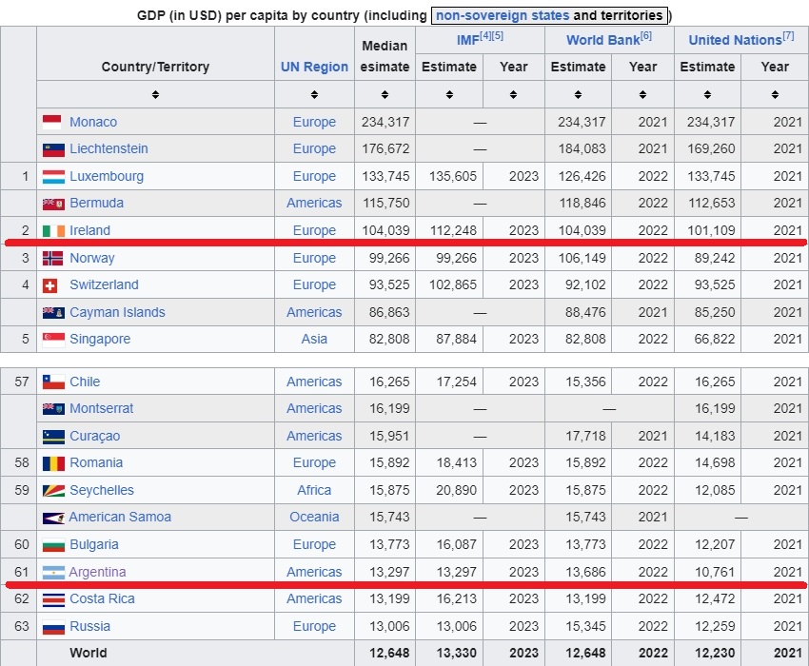Sort table by UN Region column
The image size is (809, 666).
coord(314,94)
